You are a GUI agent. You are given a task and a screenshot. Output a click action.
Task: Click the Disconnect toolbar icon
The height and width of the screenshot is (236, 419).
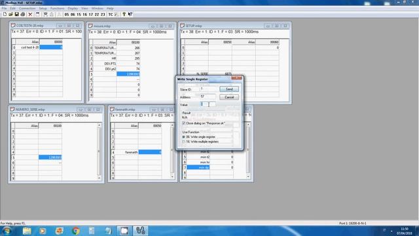(52, 14)
